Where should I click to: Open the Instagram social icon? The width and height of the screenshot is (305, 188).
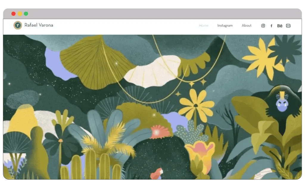pyautogui.click(x=263, y=26)
